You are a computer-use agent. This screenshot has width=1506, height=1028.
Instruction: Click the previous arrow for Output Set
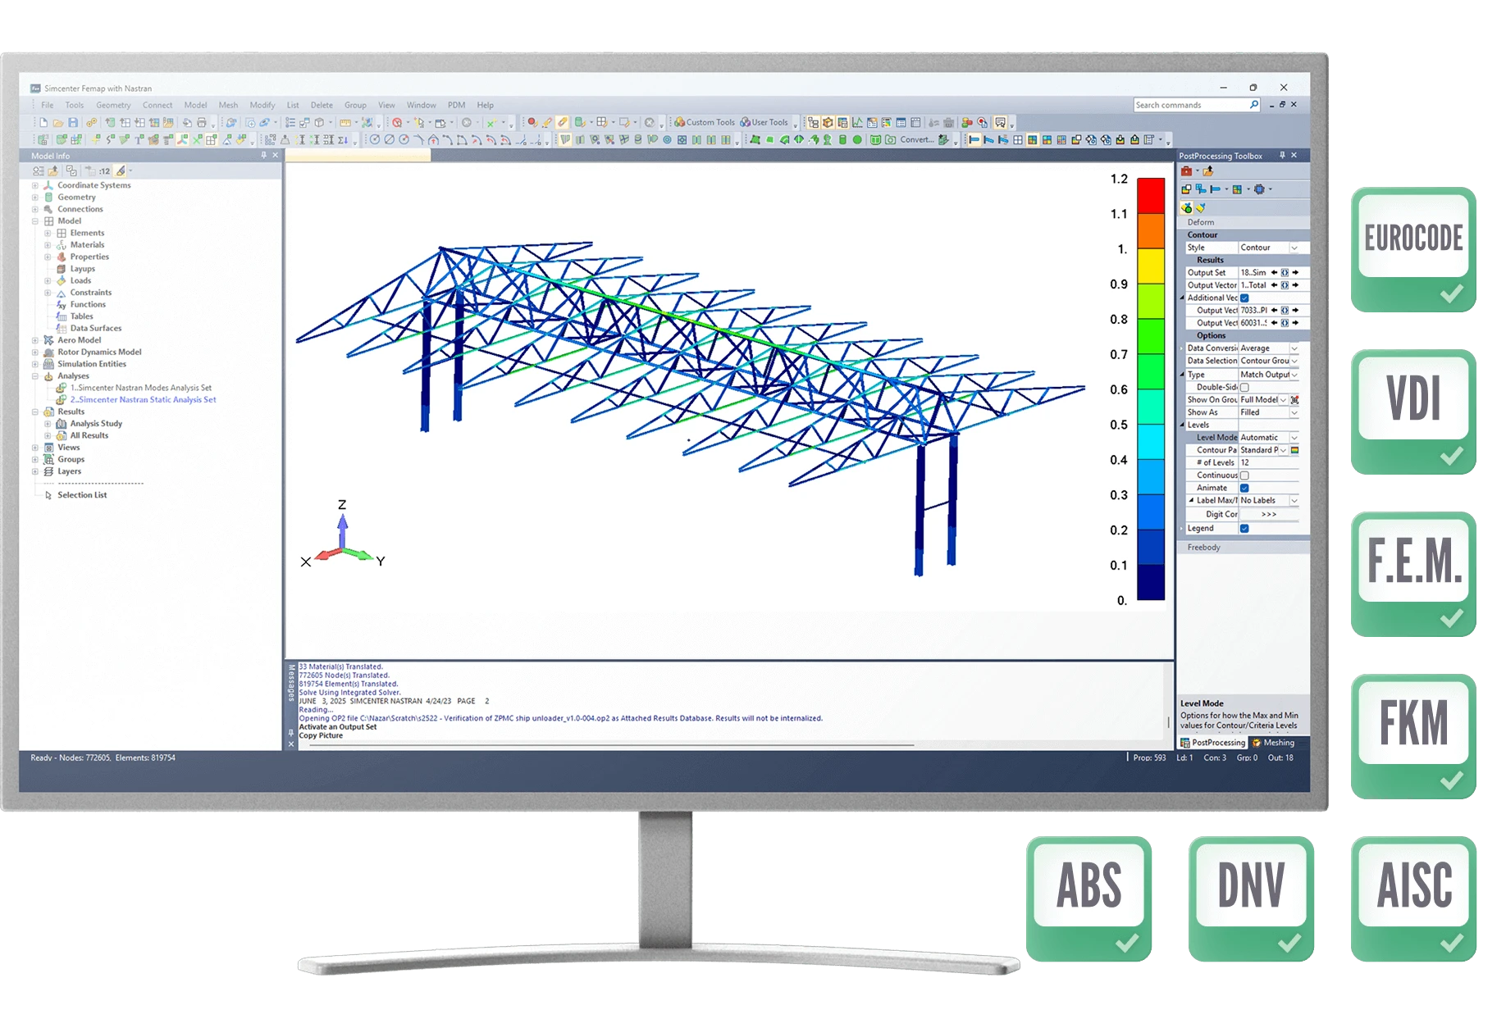(x=1274, y=273)
